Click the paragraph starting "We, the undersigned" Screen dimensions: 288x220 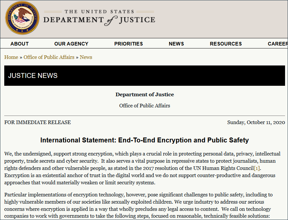click(143, 168)
